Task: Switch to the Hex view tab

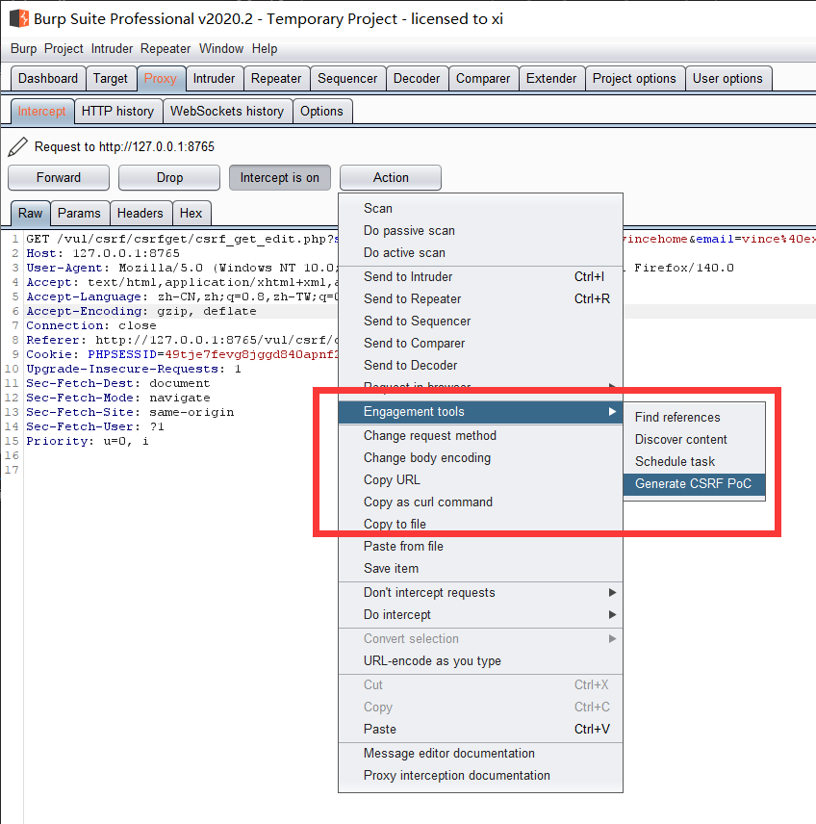Action: (191, 213)
